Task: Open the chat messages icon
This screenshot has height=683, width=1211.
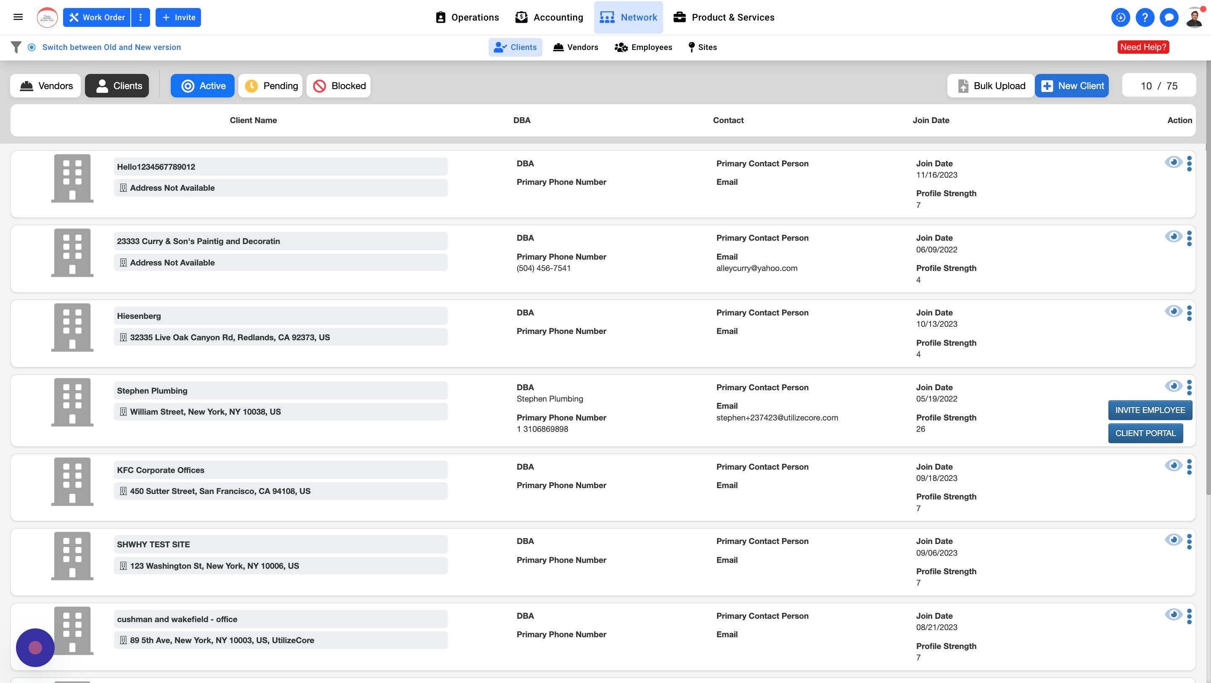Action: coord(1169,17)
